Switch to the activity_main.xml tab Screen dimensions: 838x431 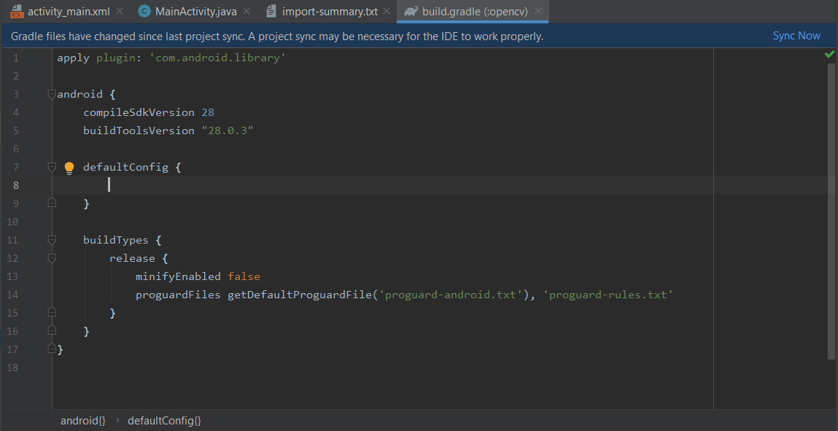pyautogui.click(x=68, y=11)
